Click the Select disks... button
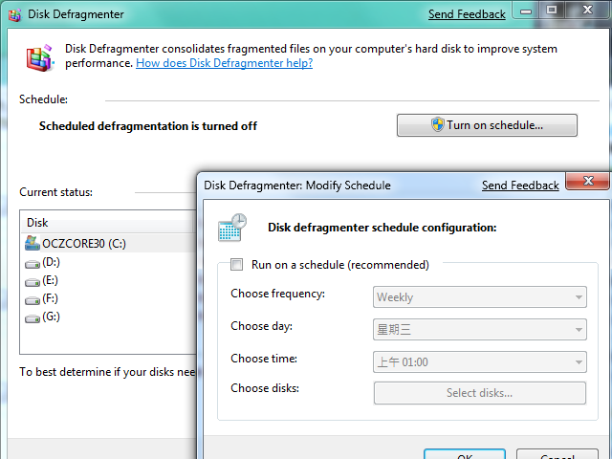The width and height of the screenshot is (612, 459). pos(480,393)
